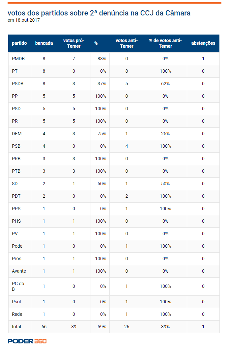The height and width of the screenshot is (350, 228).
Task: Click the '%' column header
Action: click(x=96, y=43)
